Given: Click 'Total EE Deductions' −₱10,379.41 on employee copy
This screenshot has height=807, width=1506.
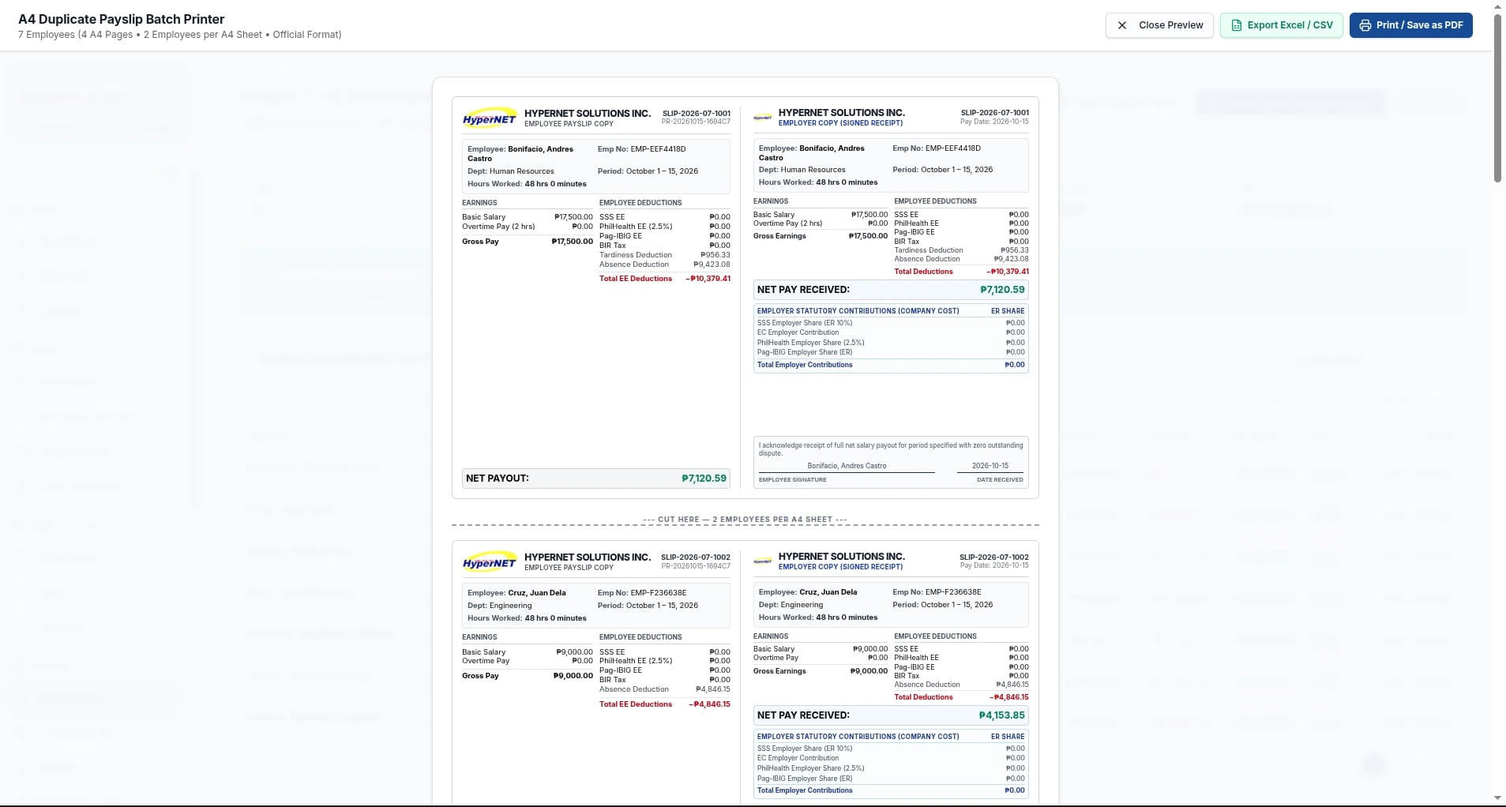Looking at the screenshot, I should (x=664, y=279).
